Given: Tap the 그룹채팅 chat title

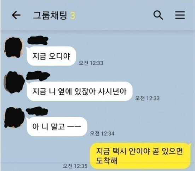Looking at the screenshot, I should point(50,16).
